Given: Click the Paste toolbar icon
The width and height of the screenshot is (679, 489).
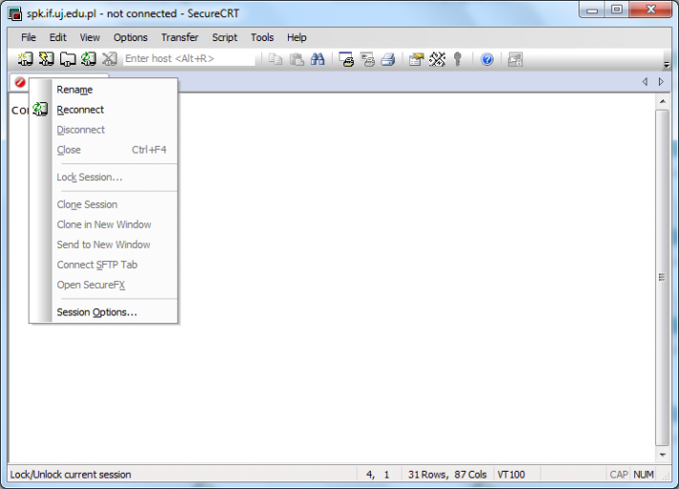Looking at the screenshot, I should (296, 59).
